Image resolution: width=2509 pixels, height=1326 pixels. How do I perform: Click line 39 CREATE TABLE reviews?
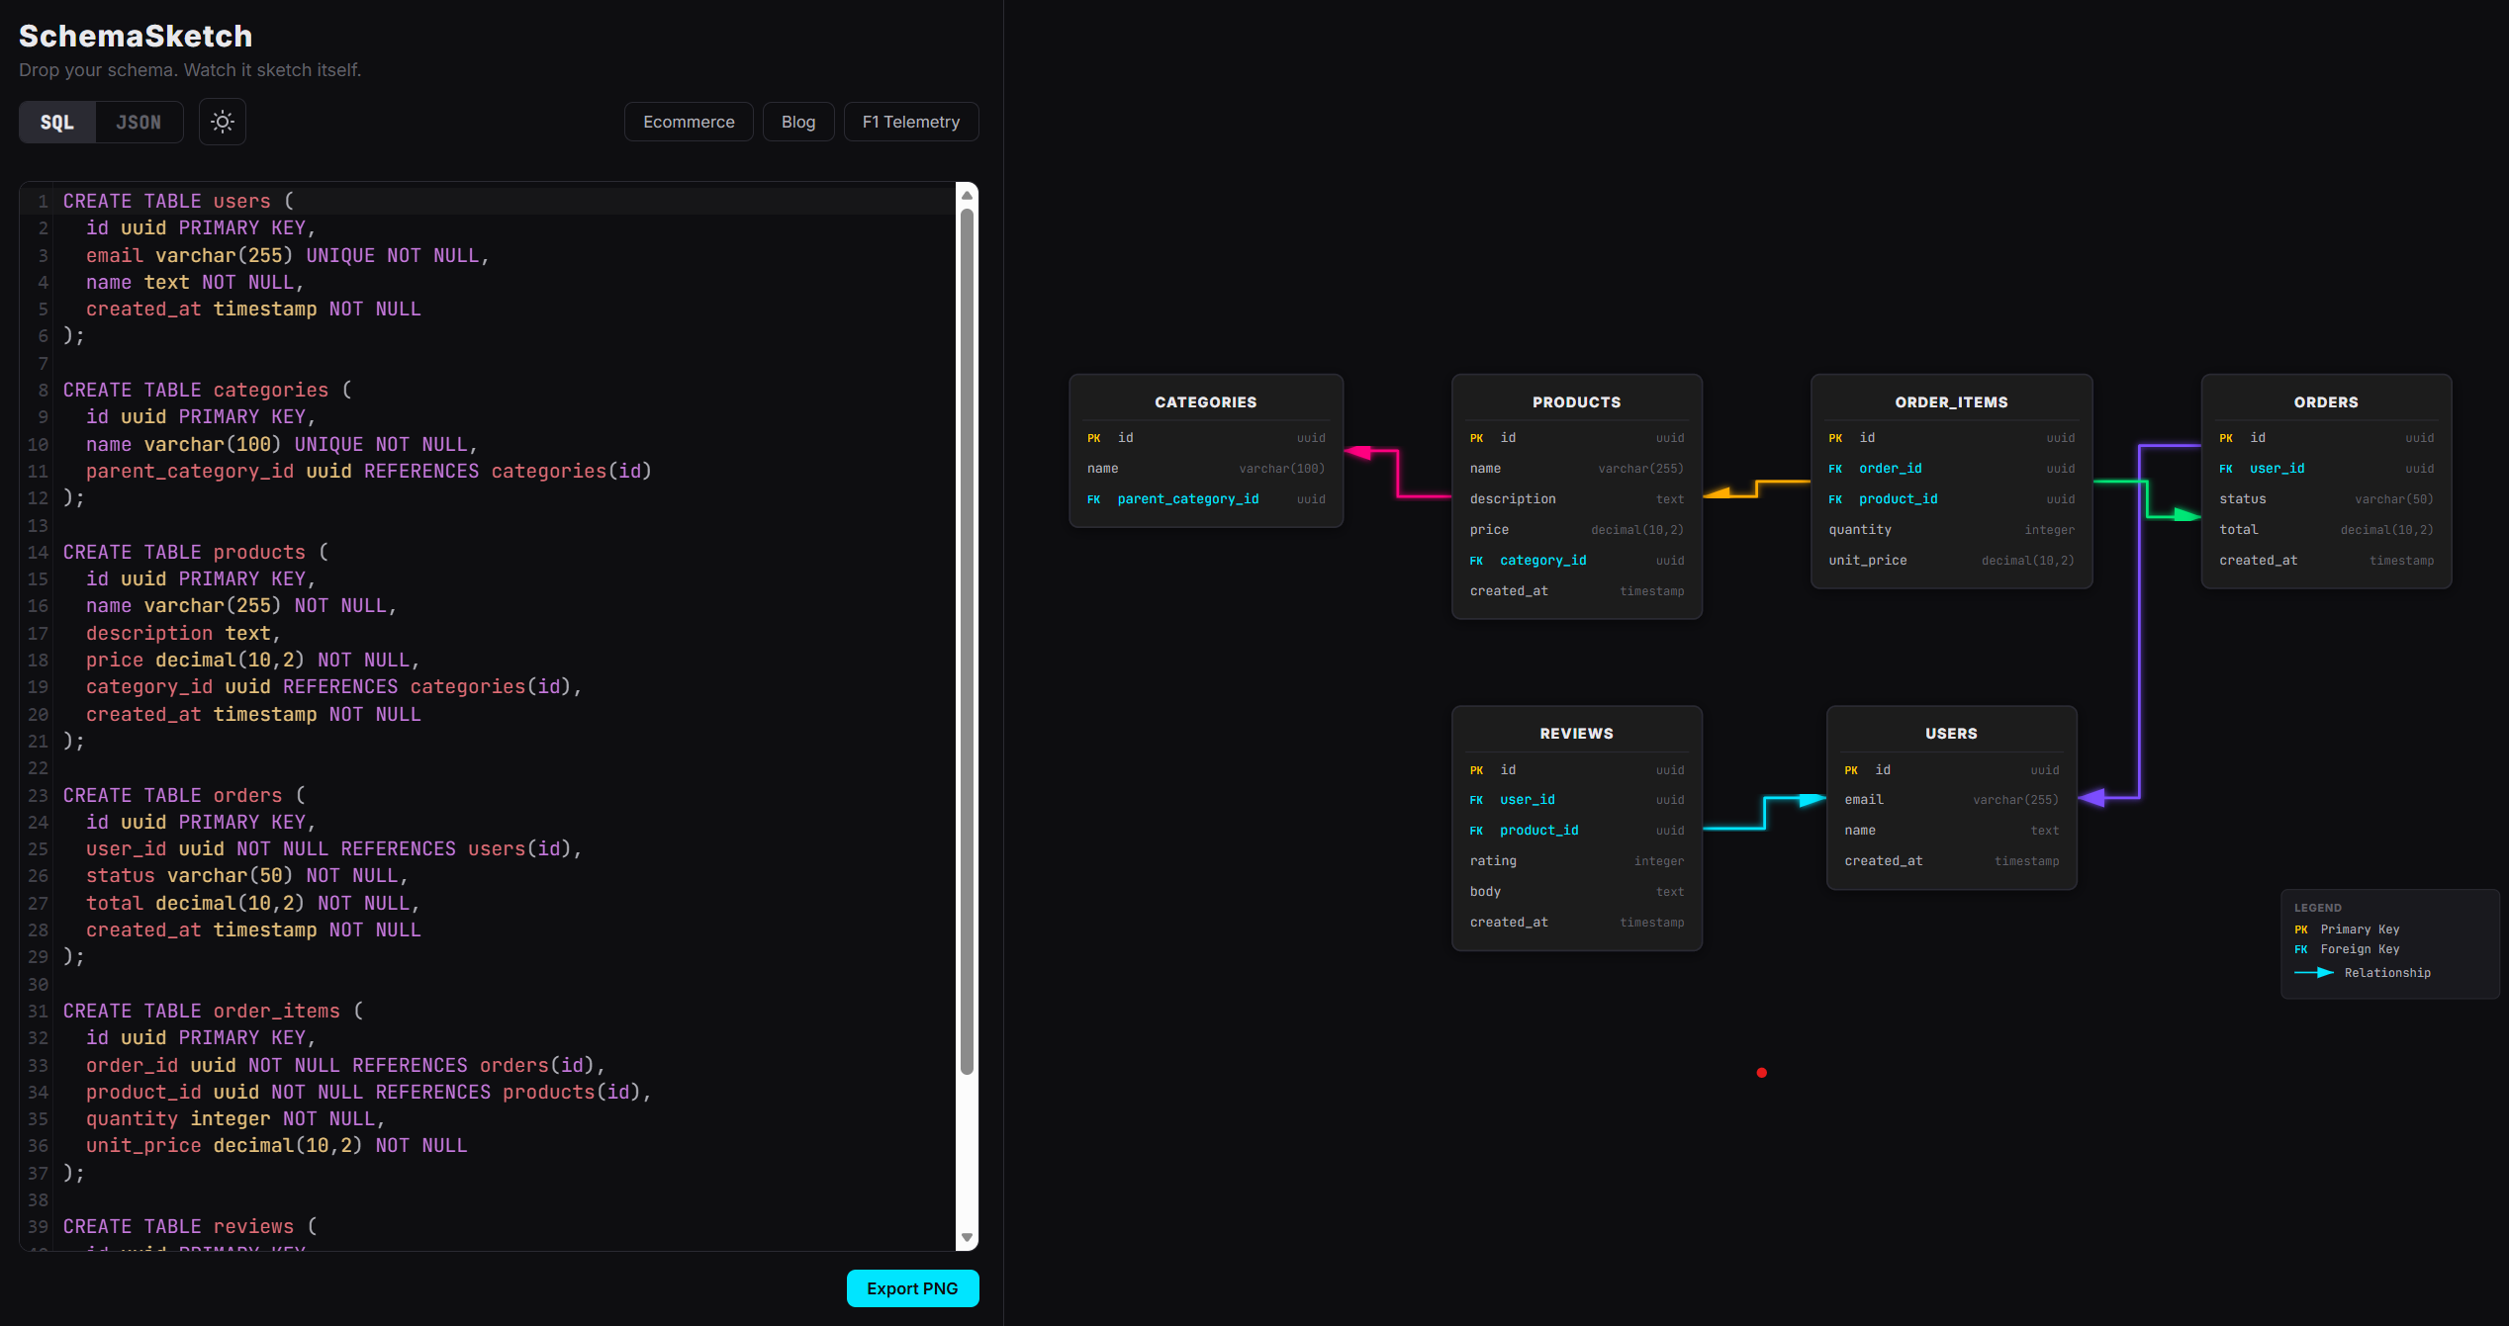coord(190,1226)
